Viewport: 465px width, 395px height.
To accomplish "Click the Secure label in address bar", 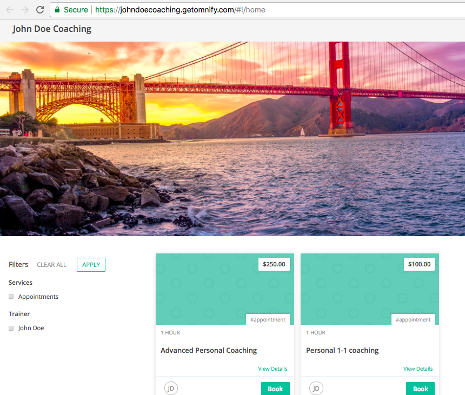I will [x=76, y=10].
